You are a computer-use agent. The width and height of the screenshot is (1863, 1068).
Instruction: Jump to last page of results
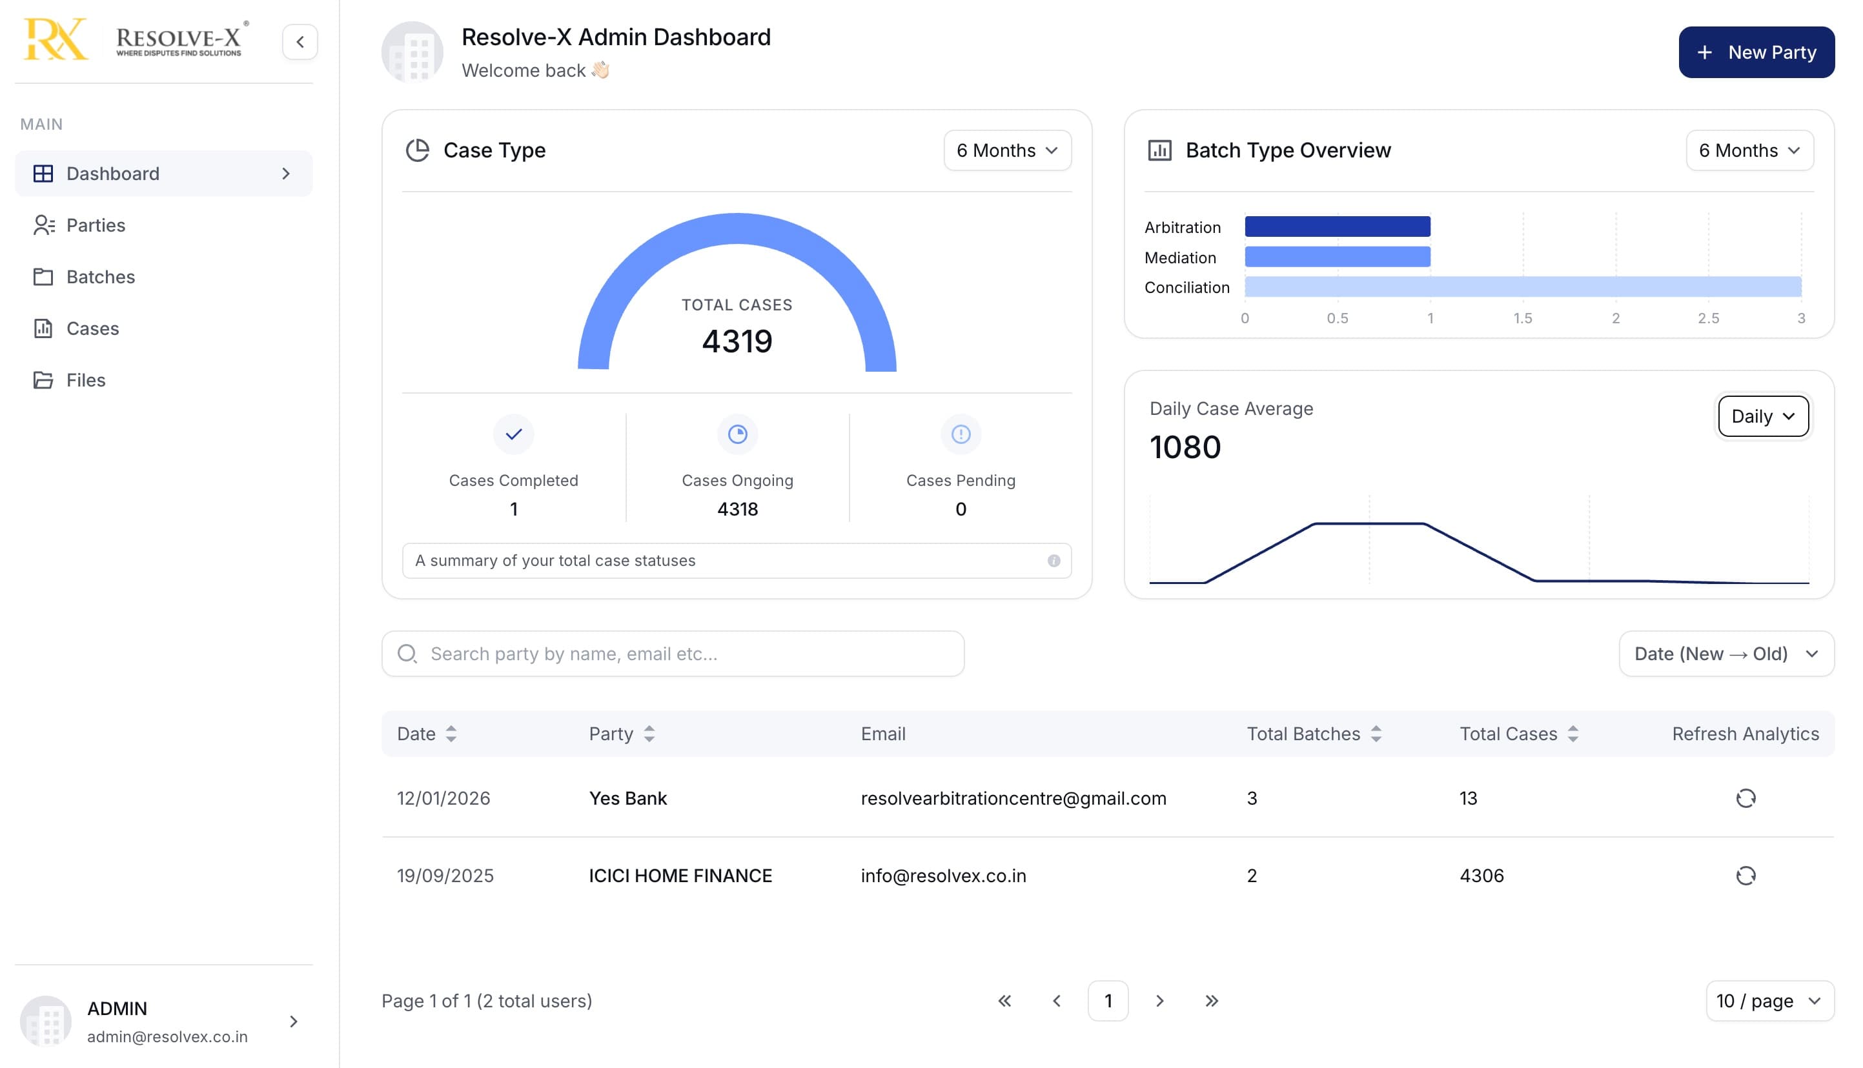pyautogui.click(x=1212, y=1002)
